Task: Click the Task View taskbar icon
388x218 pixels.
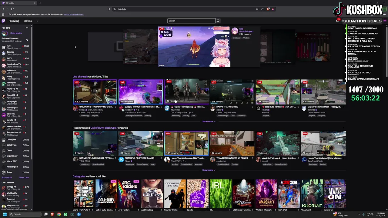Action: coord(45,214)
